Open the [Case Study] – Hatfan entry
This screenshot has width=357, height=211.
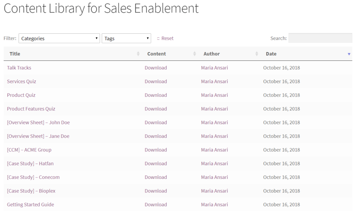pyautogui.click(x=30, y=163)
